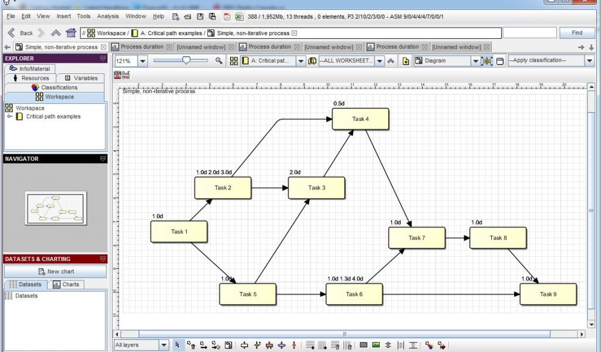
Task: Click the DoE experiment icon
Action: [x=126, y=75]
